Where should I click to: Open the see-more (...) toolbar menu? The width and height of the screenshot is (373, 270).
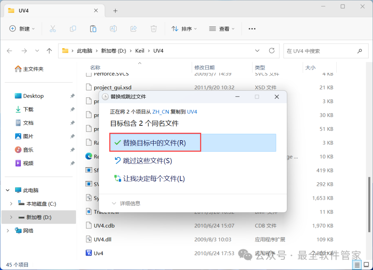(x=252, y=29)
